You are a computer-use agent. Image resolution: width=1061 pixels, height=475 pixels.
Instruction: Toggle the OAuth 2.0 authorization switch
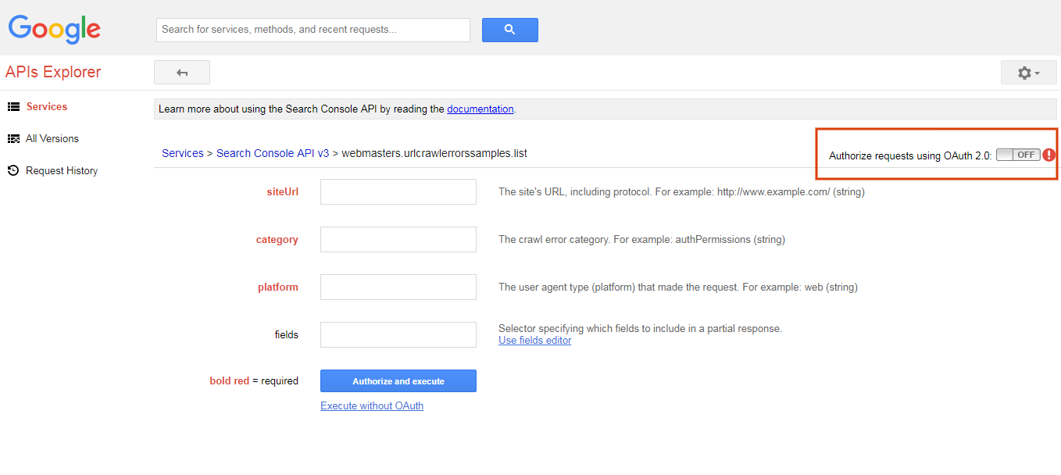pyautogui.click(x=1018, y=155)
